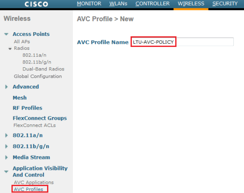Click the AVC Profile Name input field

point(182,42)
